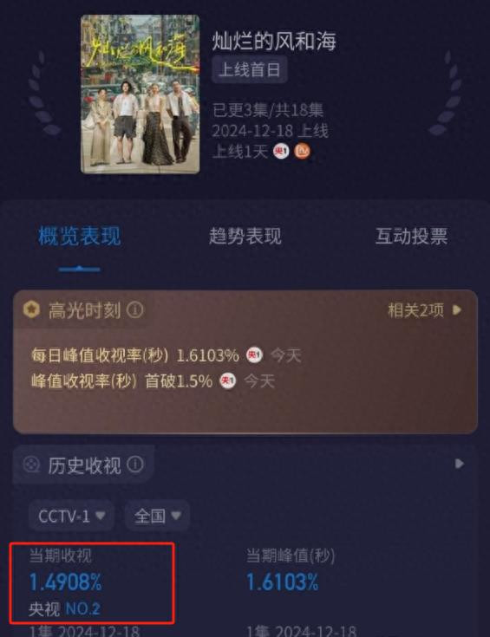The width and height of the screenshot is (490, 637).
Task: Open the 全国 region dropdown
Action: point(157,516)
